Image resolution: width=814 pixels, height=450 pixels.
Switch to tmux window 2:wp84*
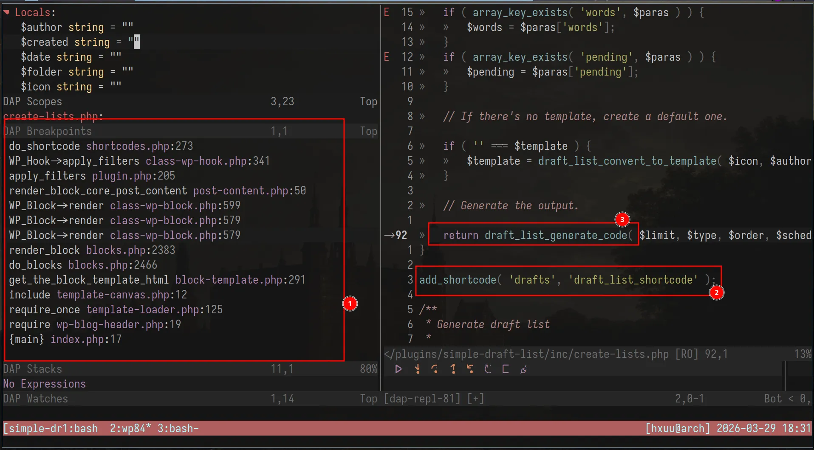pos(130,428)
